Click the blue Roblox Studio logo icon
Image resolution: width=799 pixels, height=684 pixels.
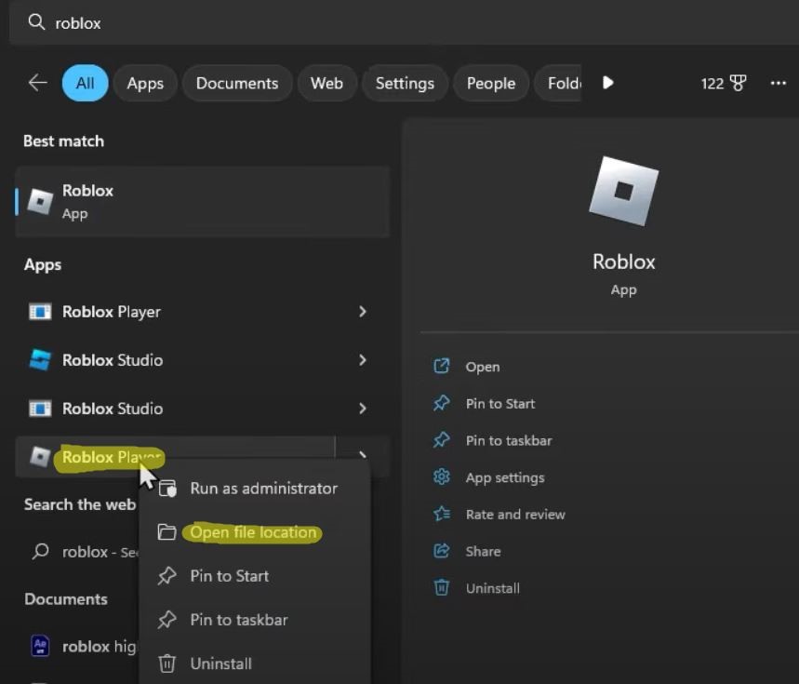tap(40, 360)
